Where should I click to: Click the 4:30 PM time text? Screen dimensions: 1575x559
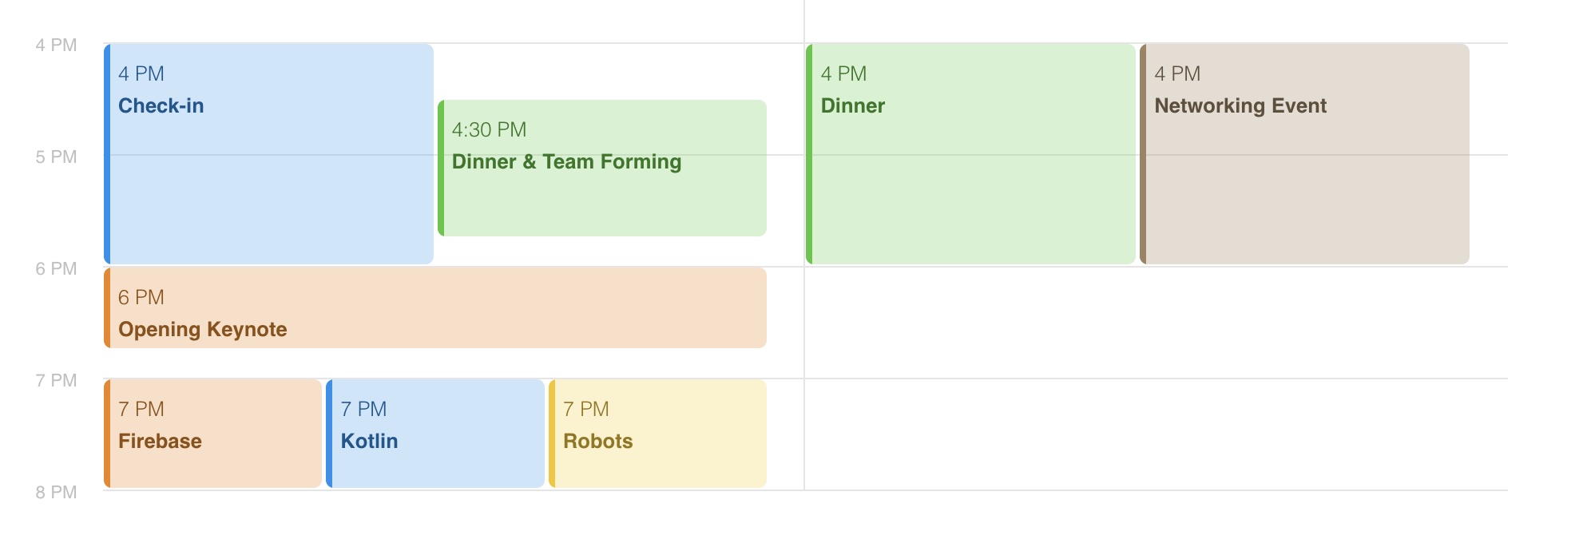489,130
